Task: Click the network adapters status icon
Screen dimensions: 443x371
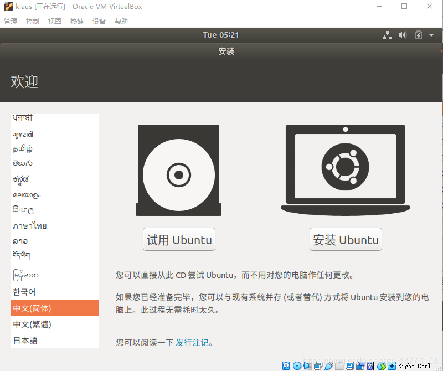Action: [x=318, y=365]
